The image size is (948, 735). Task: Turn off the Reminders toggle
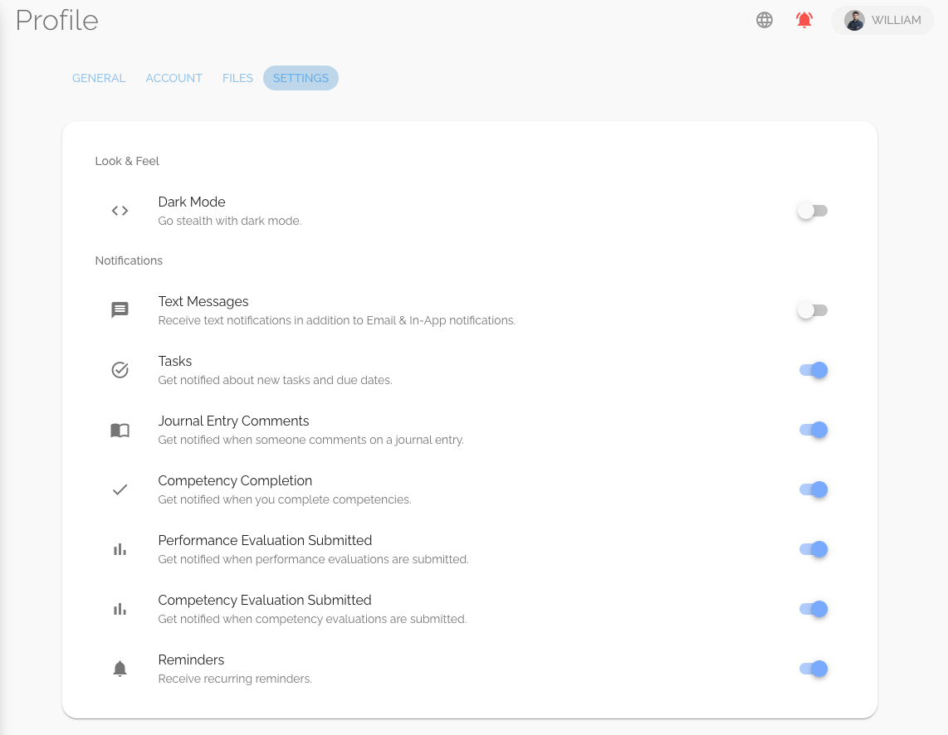tap(814, 669)
